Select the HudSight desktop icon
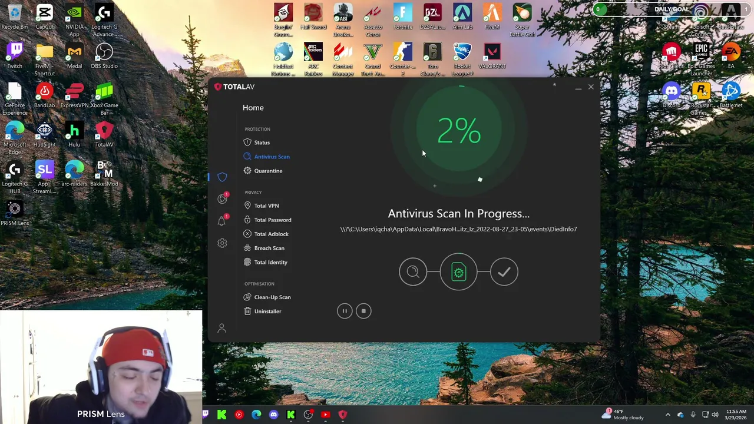 [45, 135]
